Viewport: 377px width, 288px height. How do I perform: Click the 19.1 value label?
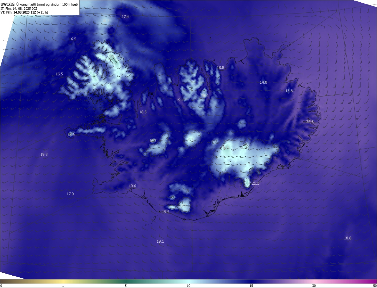[x=160, y=241]
